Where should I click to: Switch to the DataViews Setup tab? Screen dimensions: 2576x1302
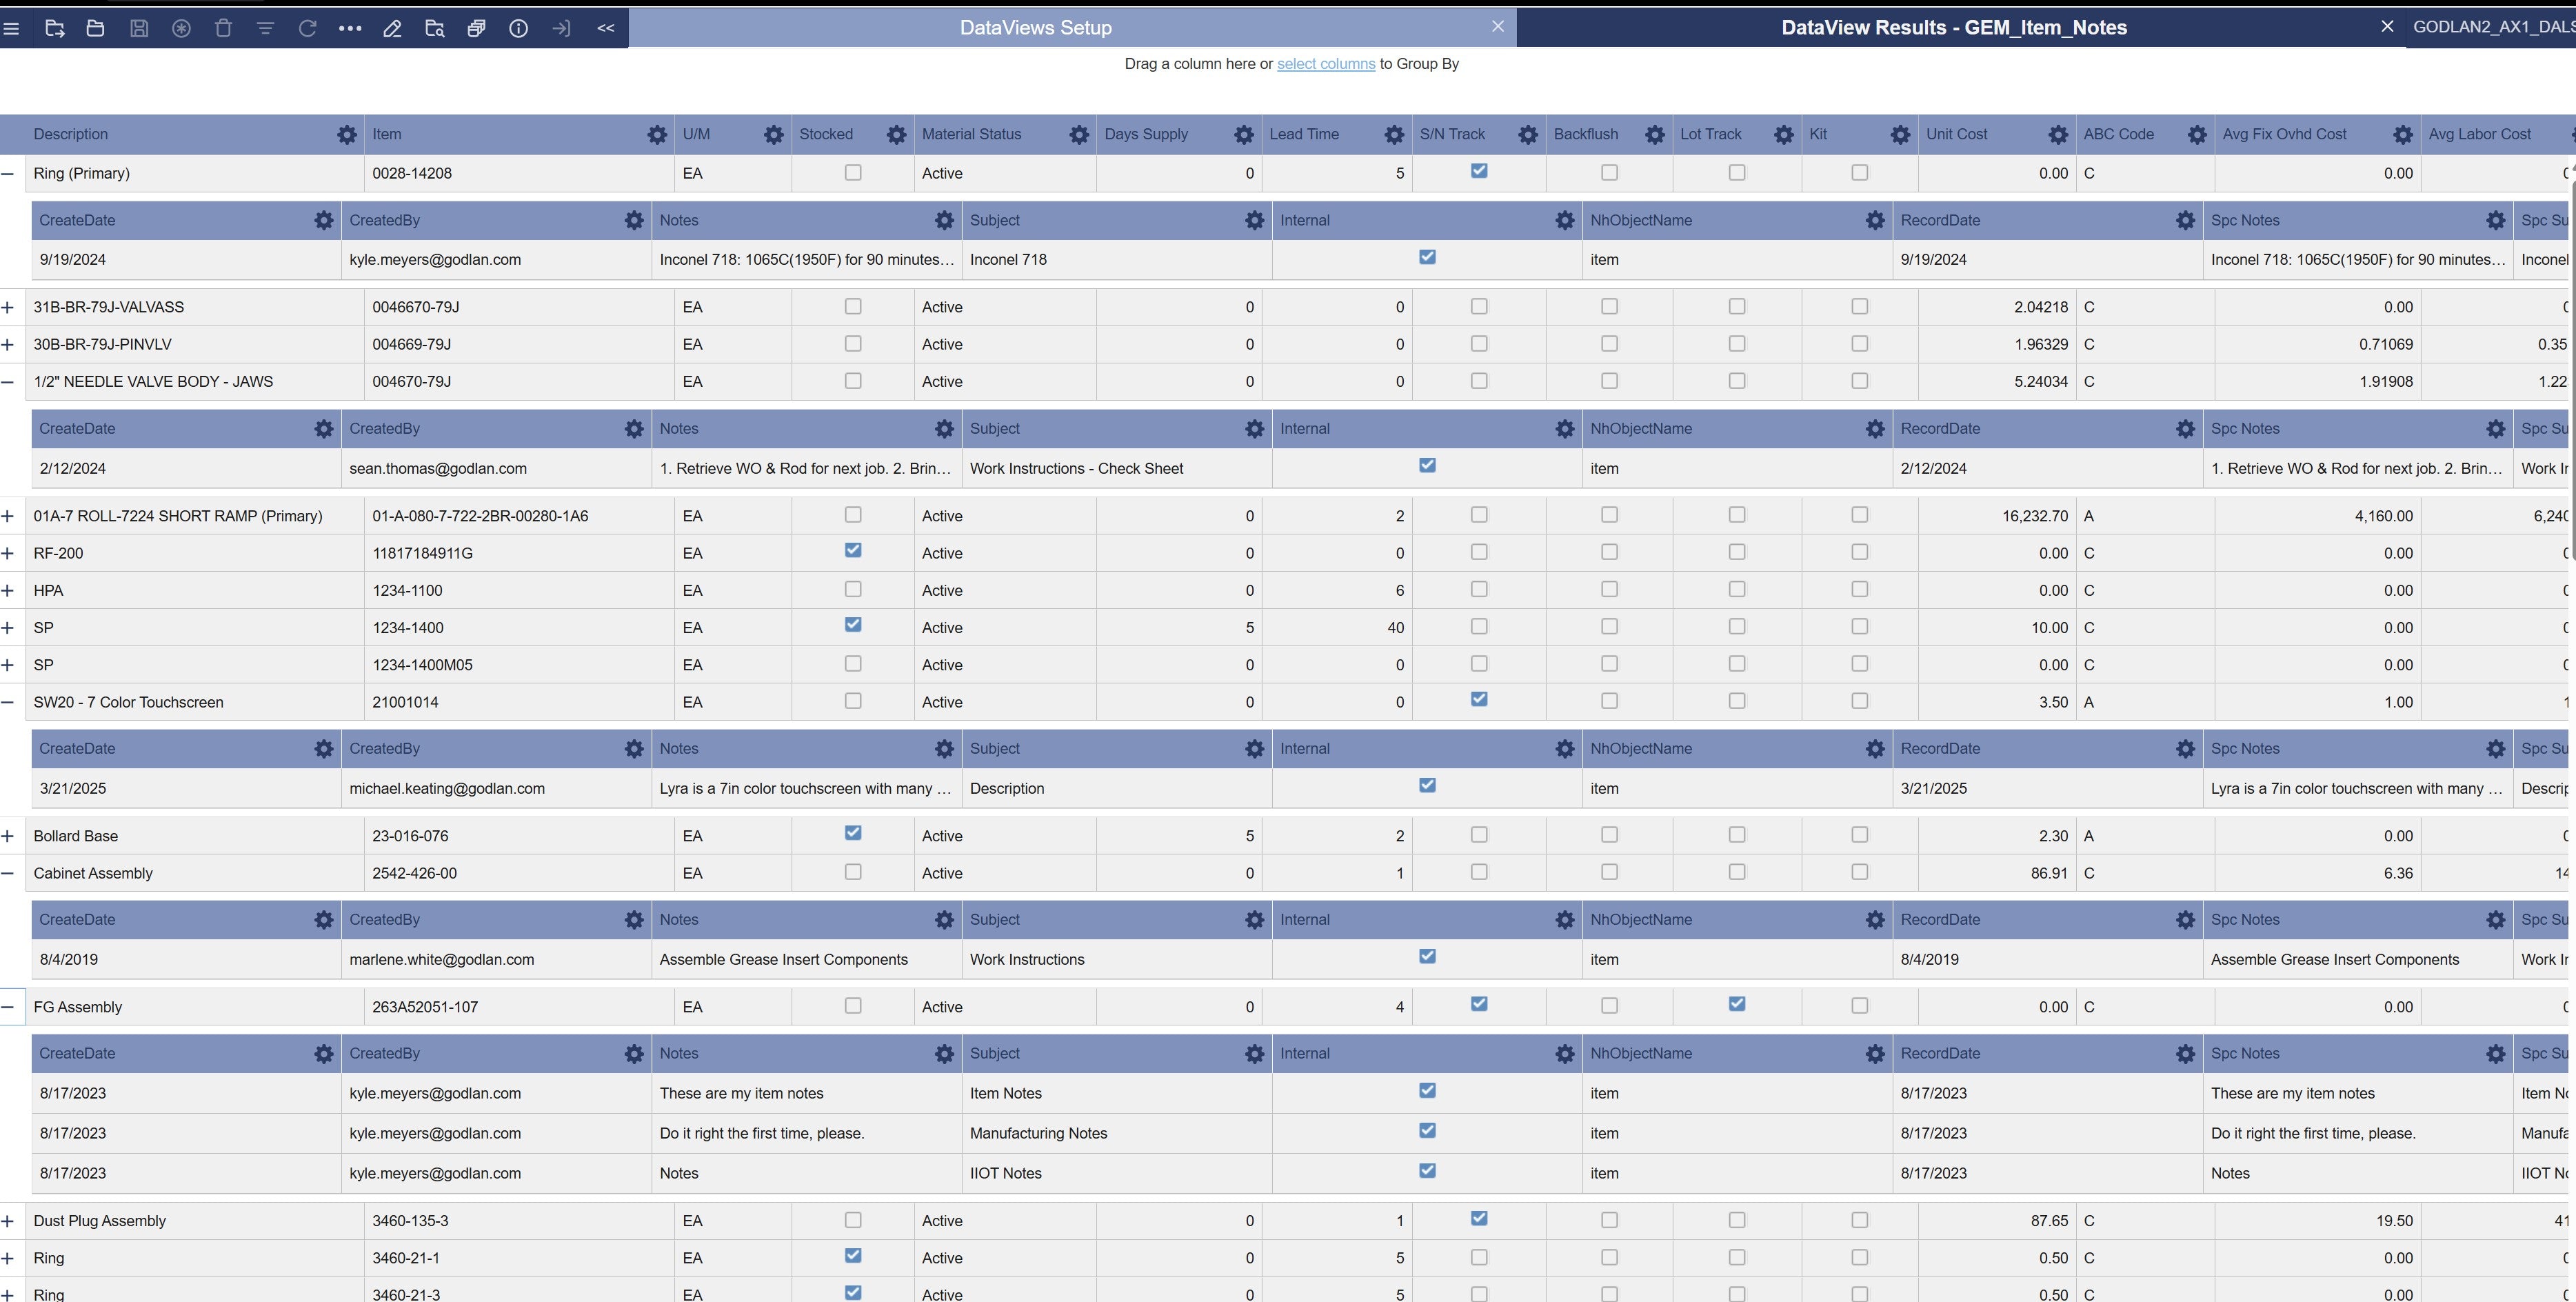(1035, 28)
